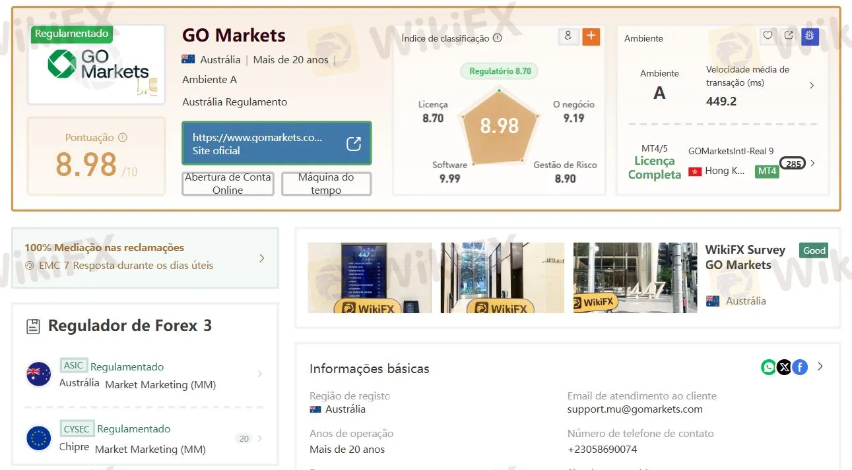852x470 pixels.
Task: Expand more social links chevron
Action: click(820, 367)
